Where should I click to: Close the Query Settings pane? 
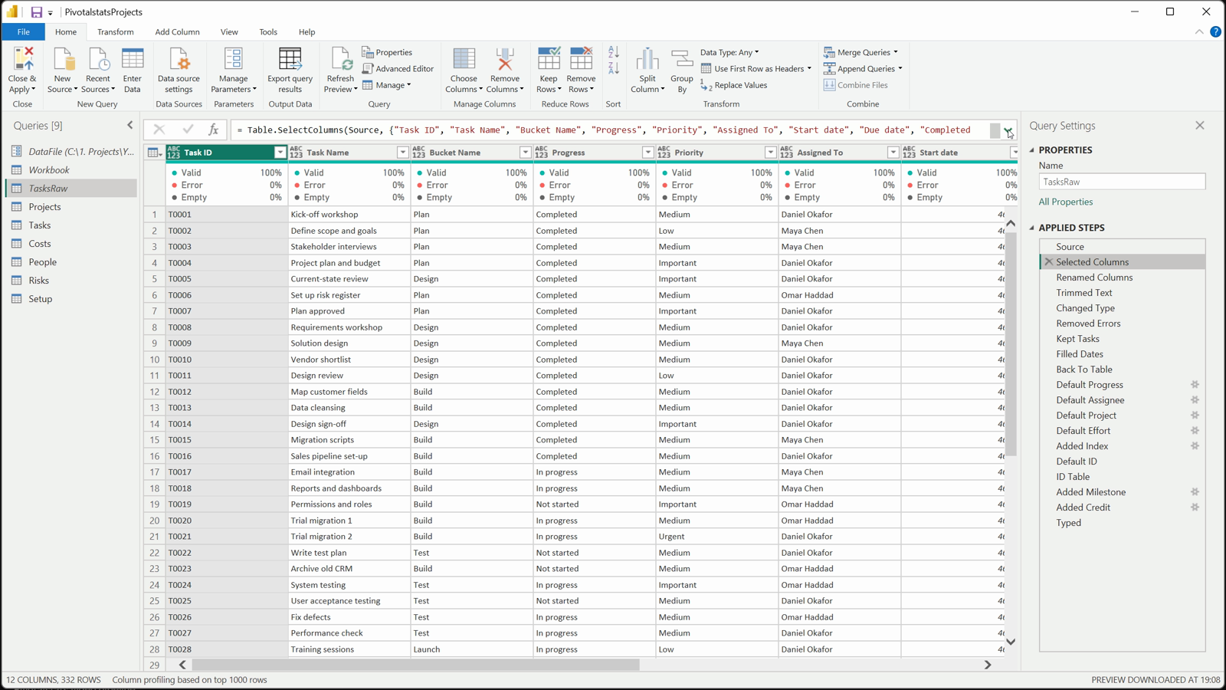coord(1200,125)
